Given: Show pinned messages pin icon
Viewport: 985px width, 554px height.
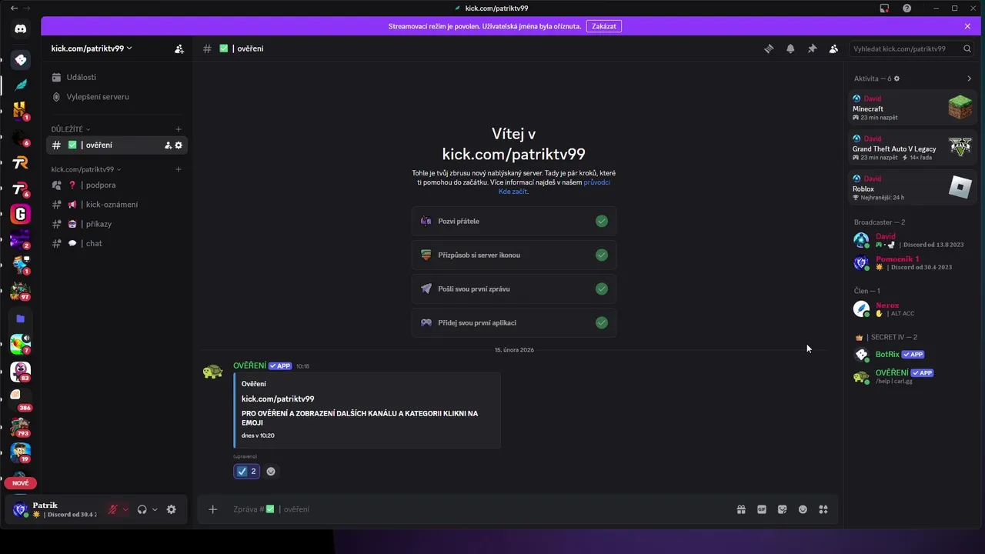Looking at the screenshot, I should tap(812, 48).
